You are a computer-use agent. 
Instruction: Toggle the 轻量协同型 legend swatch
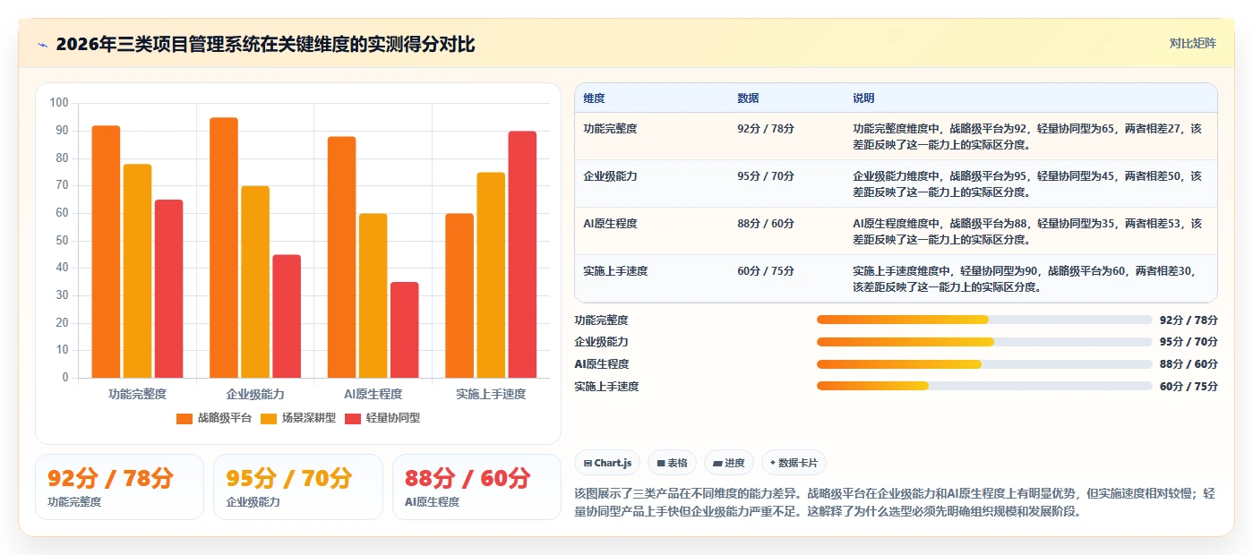coord(353,418)
